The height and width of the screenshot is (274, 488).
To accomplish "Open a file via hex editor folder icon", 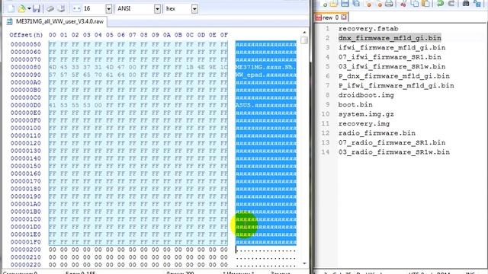I will [x=21, y=8].
